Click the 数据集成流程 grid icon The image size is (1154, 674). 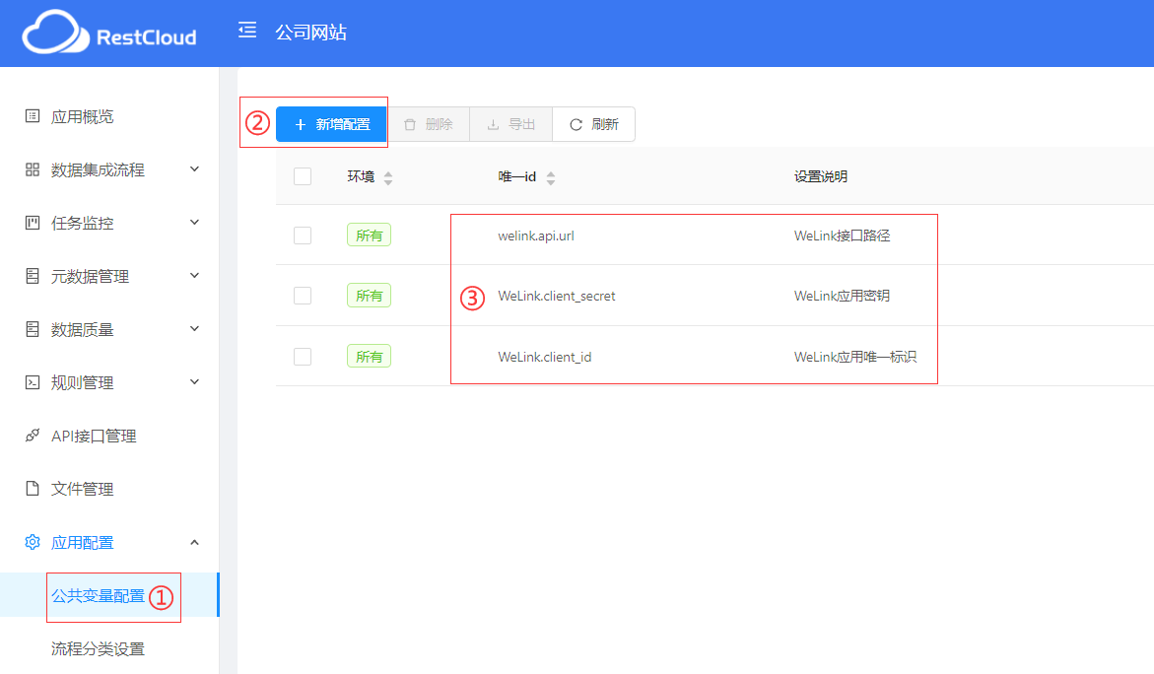33,169
